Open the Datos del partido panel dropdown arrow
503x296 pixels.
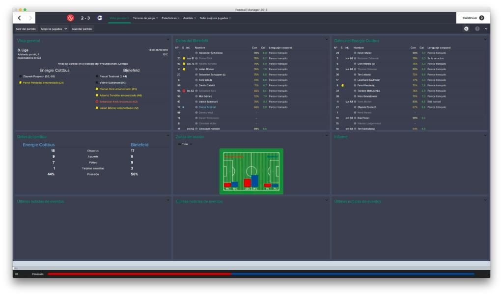168,136
